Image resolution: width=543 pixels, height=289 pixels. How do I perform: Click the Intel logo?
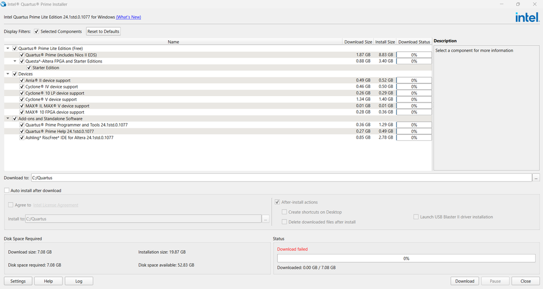pyautogui.click(x=527, y=17)
